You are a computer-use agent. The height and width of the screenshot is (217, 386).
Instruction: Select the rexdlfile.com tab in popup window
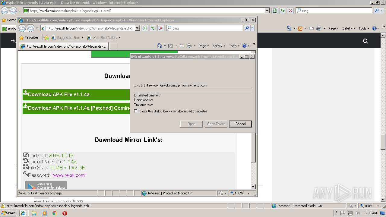63,46
